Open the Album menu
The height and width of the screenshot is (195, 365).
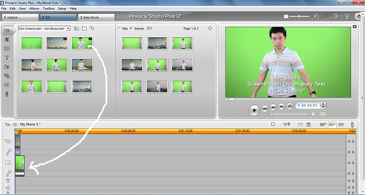coord(34,9)
